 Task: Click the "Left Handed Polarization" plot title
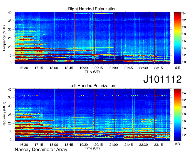(92, 86)
